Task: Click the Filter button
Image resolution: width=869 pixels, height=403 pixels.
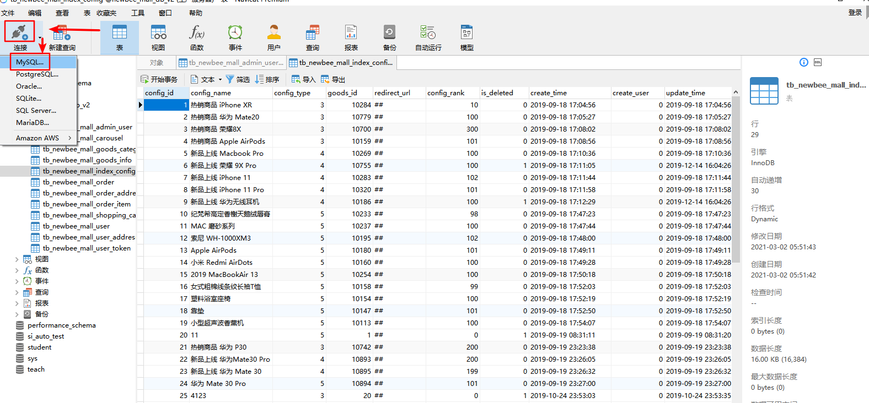Action: click(x=238, y=79)
